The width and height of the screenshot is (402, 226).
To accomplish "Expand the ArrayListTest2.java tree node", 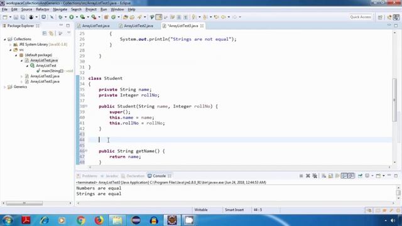I will point(22,77).
